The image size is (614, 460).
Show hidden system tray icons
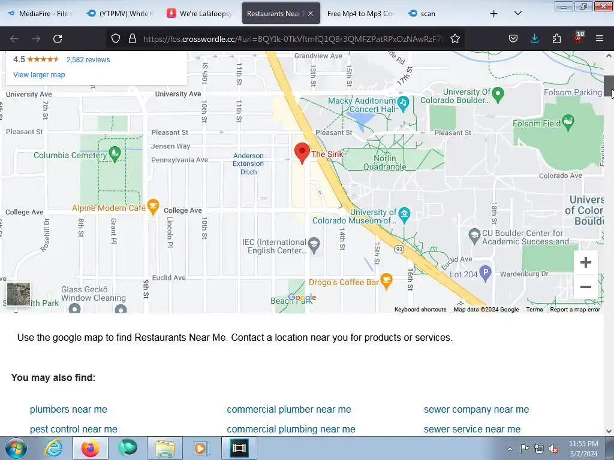(x=510, y=449)
